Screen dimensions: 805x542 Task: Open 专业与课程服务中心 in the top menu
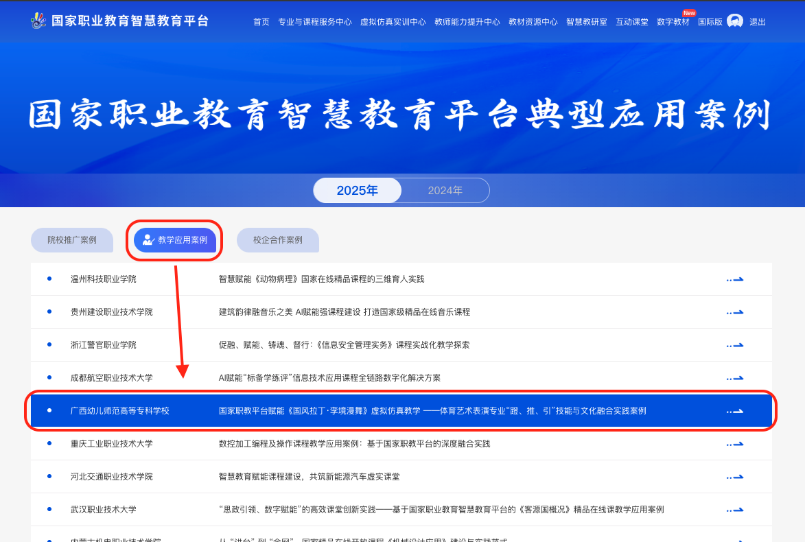coord(314,22)
